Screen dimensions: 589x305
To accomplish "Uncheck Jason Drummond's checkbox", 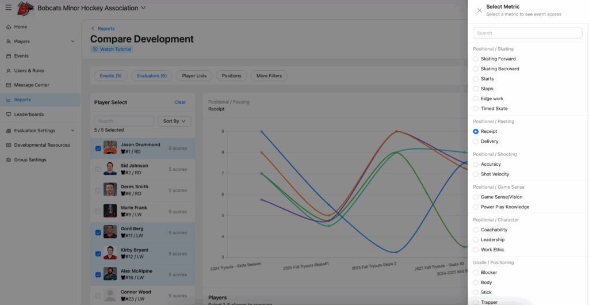I will (98, 148).
